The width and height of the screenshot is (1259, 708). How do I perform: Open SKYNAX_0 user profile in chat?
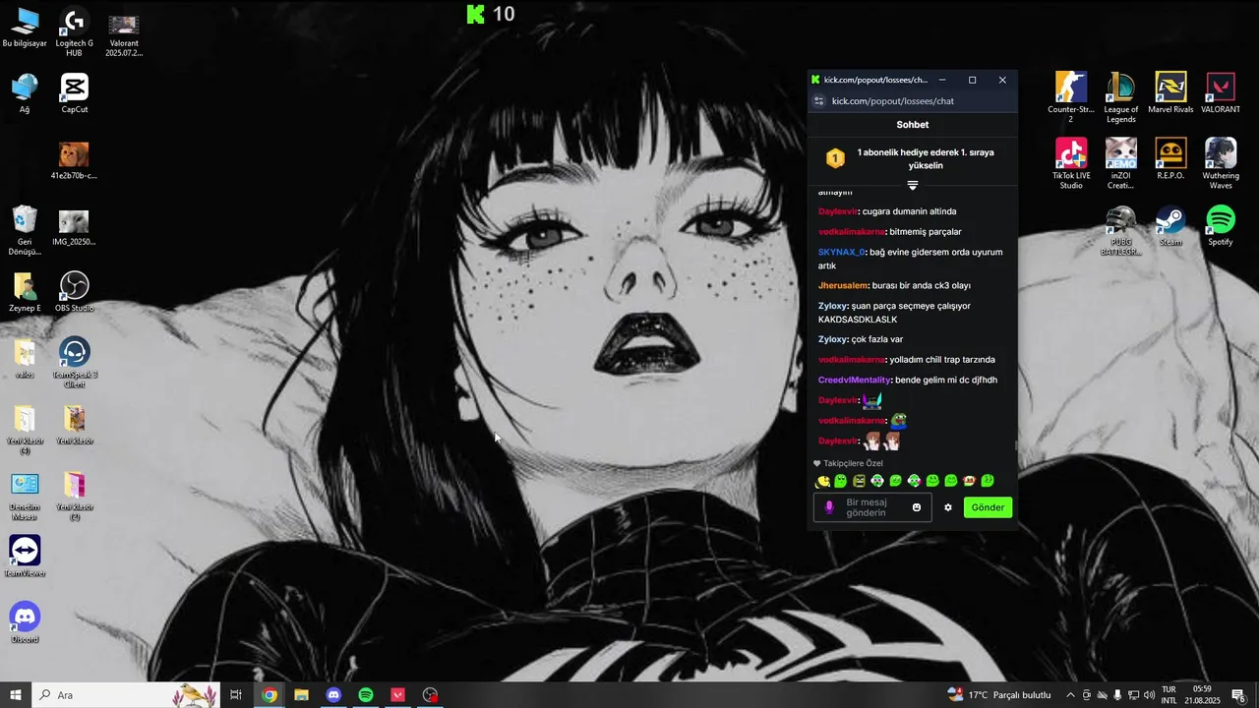coord(841,252)
